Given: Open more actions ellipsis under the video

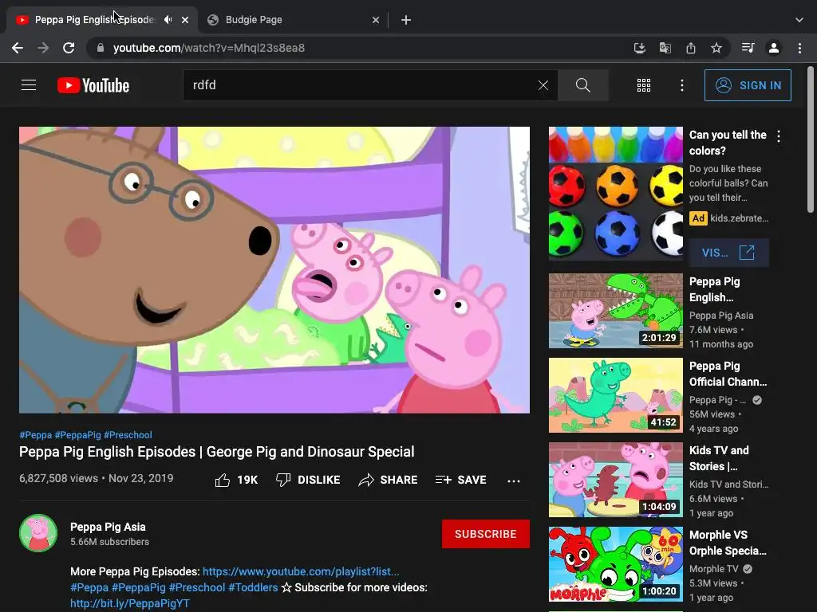Looking at the screenshot, I should 514,481.
